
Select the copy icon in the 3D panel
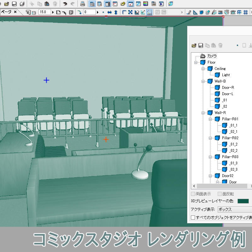point(207,45)
